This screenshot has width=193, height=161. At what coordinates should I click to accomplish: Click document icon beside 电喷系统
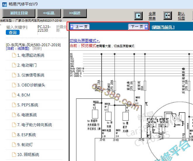point(14,115)
